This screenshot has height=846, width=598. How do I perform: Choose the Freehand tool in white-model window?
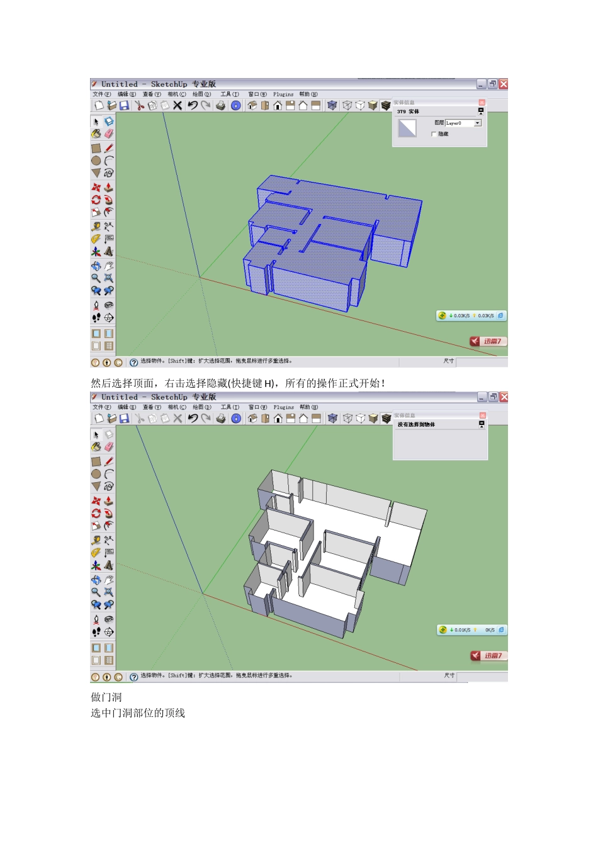pos(109,487)
